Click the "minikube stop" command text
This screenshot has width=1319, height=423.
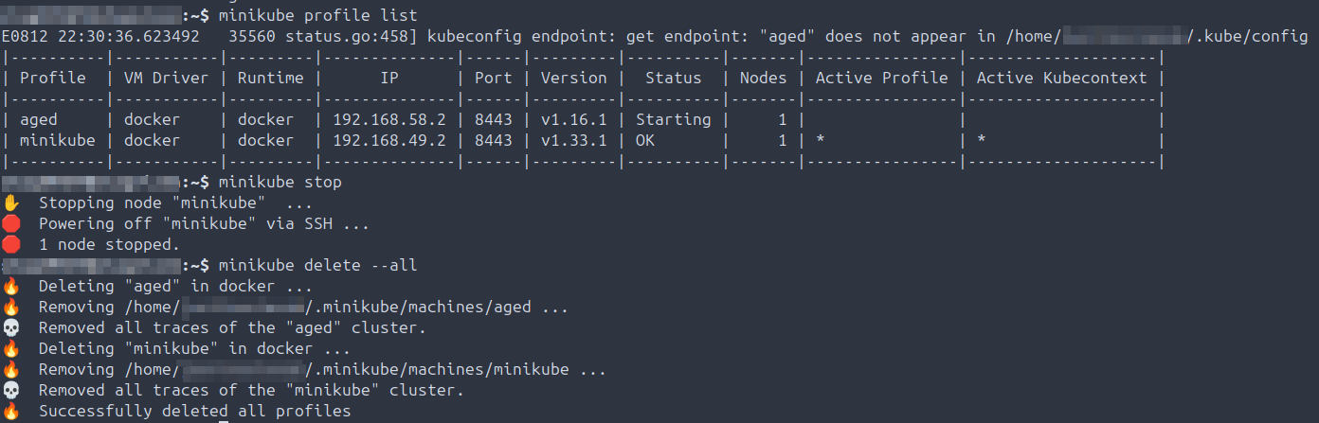pyautogui.click(x=280, y=182)
